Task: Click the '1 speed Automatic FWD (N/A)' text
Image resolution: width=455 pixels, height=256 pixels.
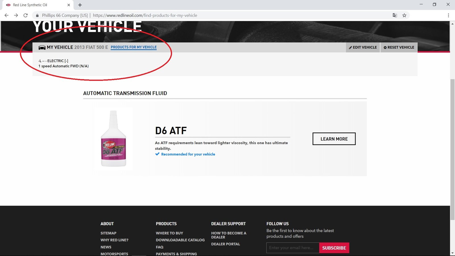Action: click(x=64, y=66)
